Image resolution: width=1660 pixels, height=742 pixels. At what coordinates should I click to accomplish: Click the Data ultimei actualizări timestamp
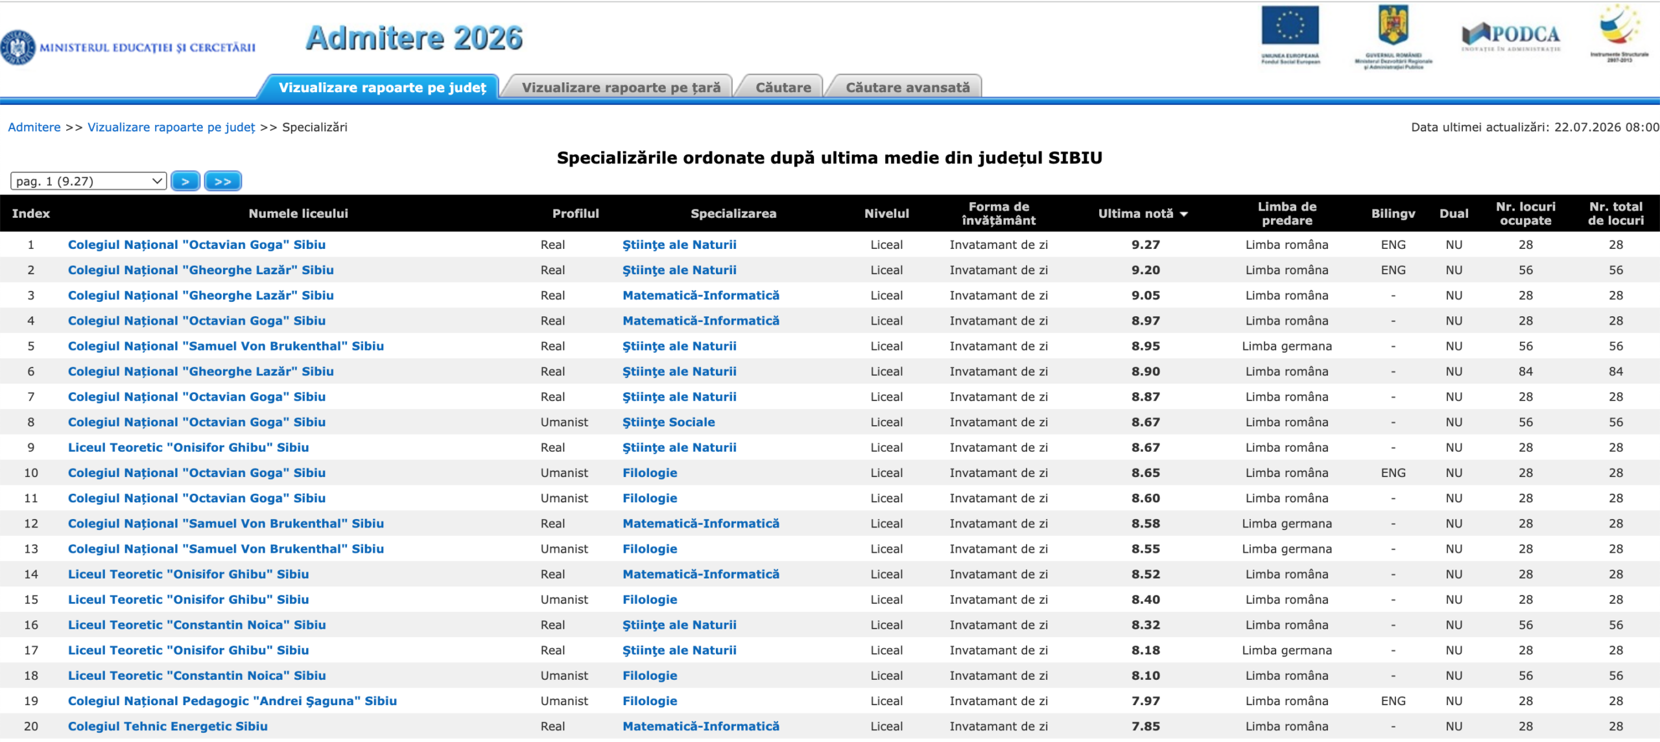1535,128
